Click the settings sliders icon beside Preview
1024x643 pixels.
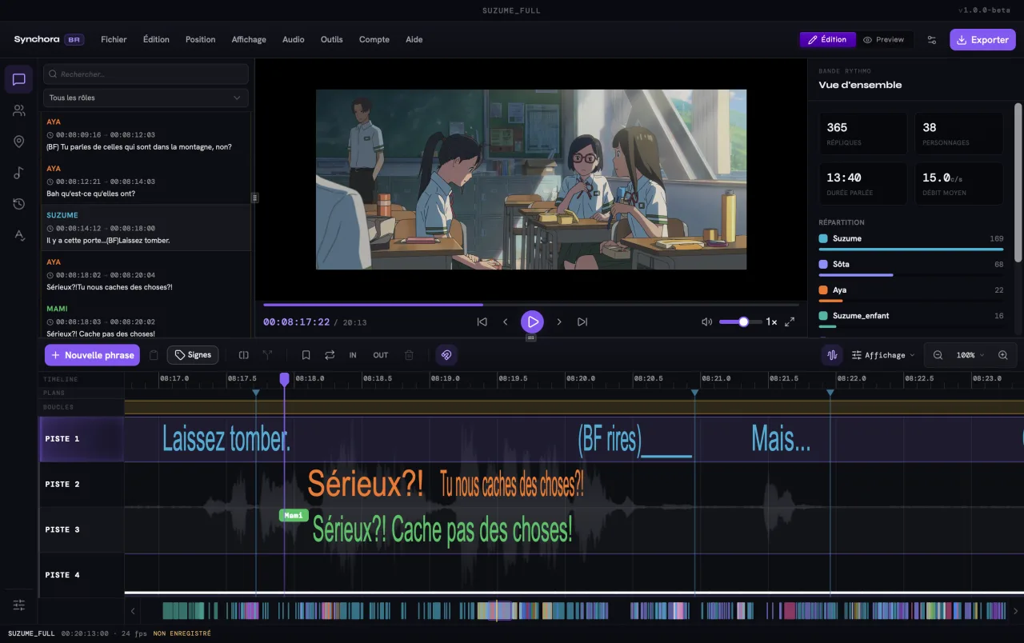pos(931,40)
